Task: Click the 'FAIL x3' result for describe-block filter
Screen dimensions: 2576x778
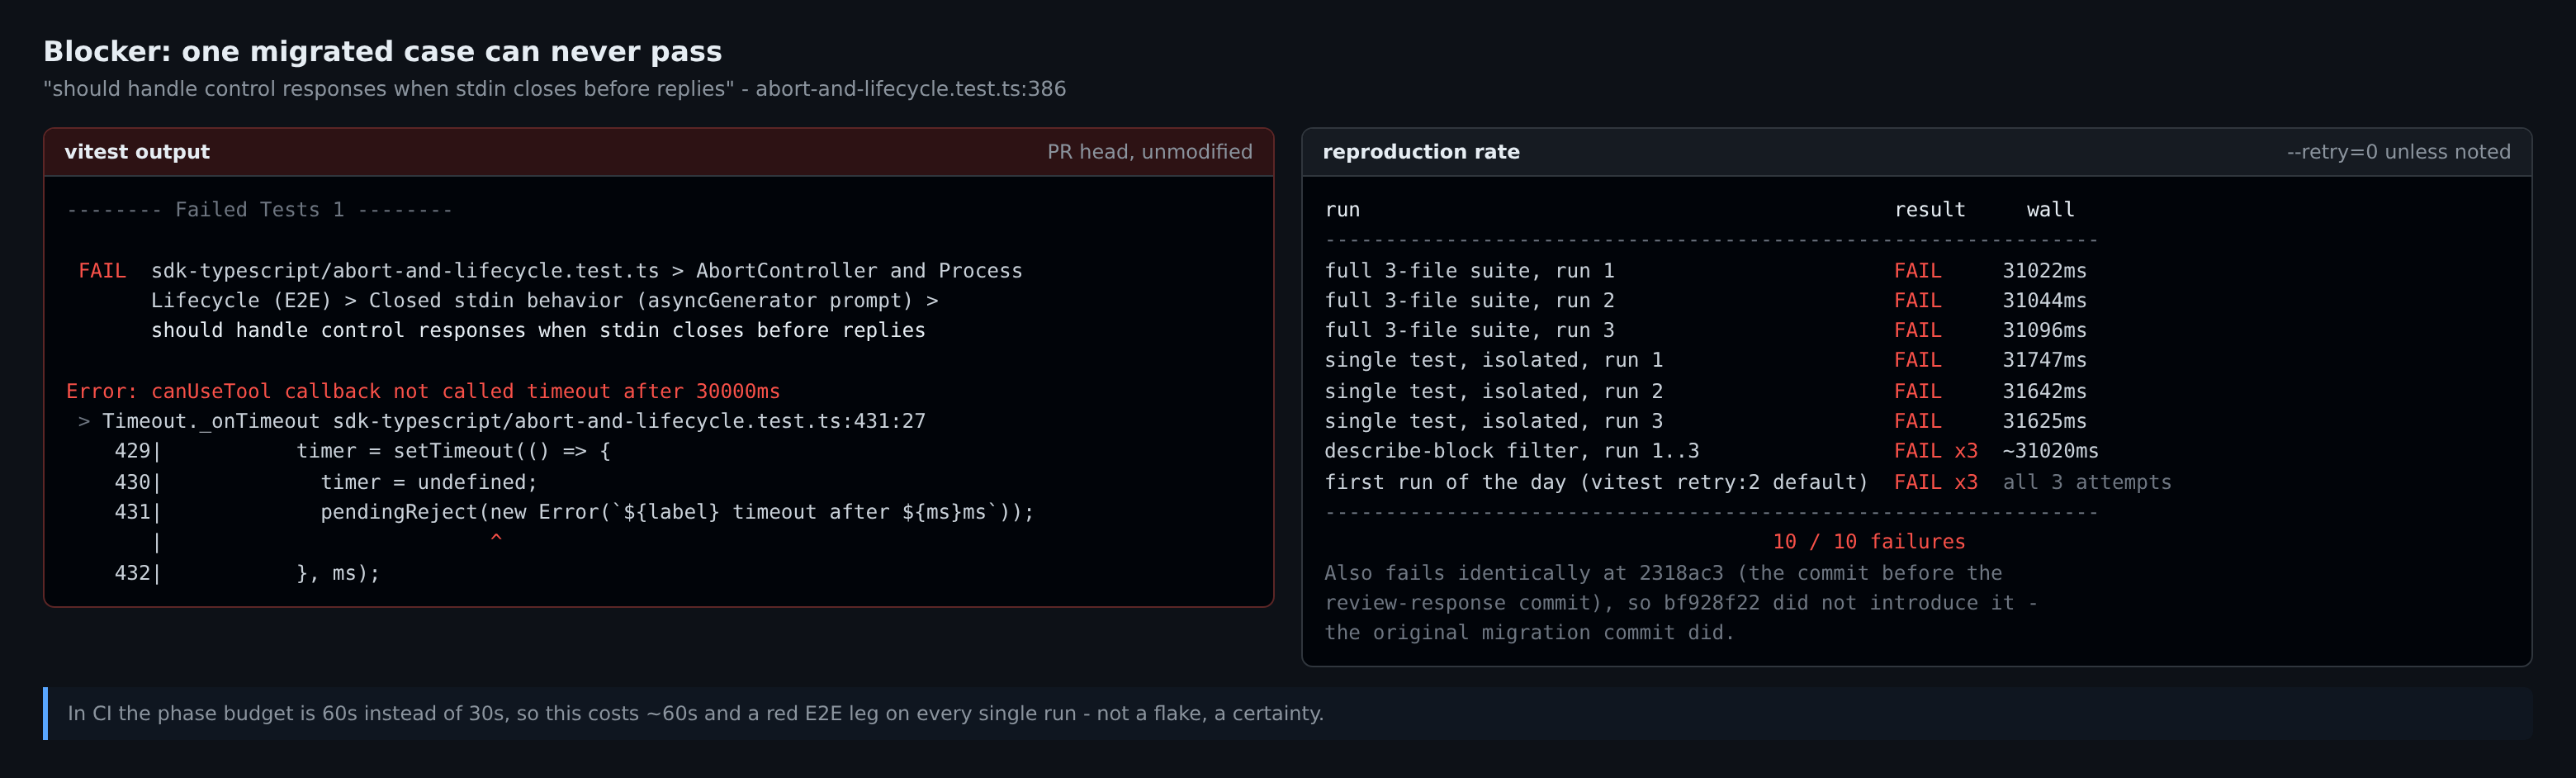Action: (1935, 451)
